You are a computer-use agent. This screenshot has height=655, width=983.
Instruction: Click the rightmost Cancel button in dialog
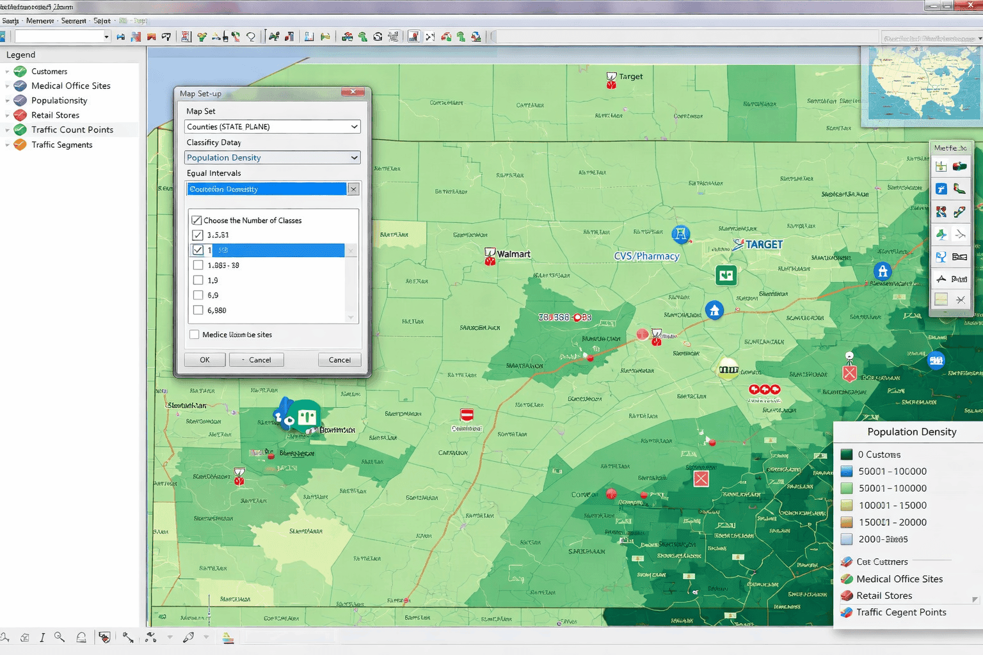pos(339,360)
